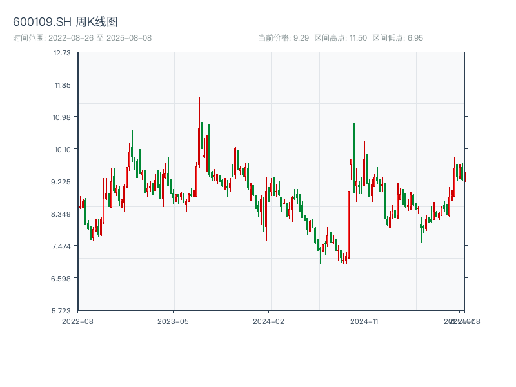Click the x-axis label 2024-11

[364, 321]
